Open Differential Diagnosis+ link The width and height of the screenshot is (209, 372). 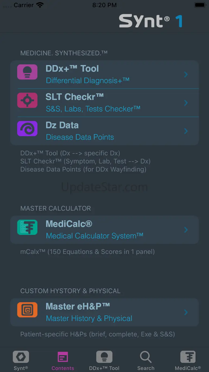(88, 80)
